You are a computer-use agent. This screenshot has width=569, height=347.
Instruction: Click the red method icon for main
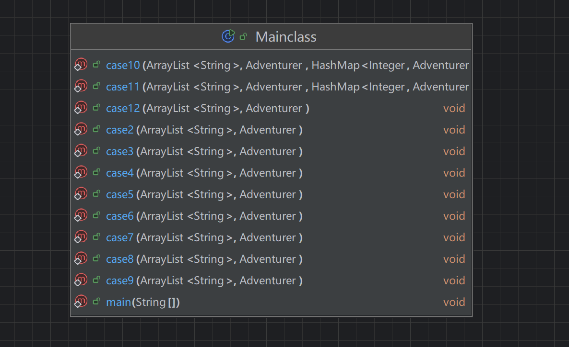coord(81,302)
